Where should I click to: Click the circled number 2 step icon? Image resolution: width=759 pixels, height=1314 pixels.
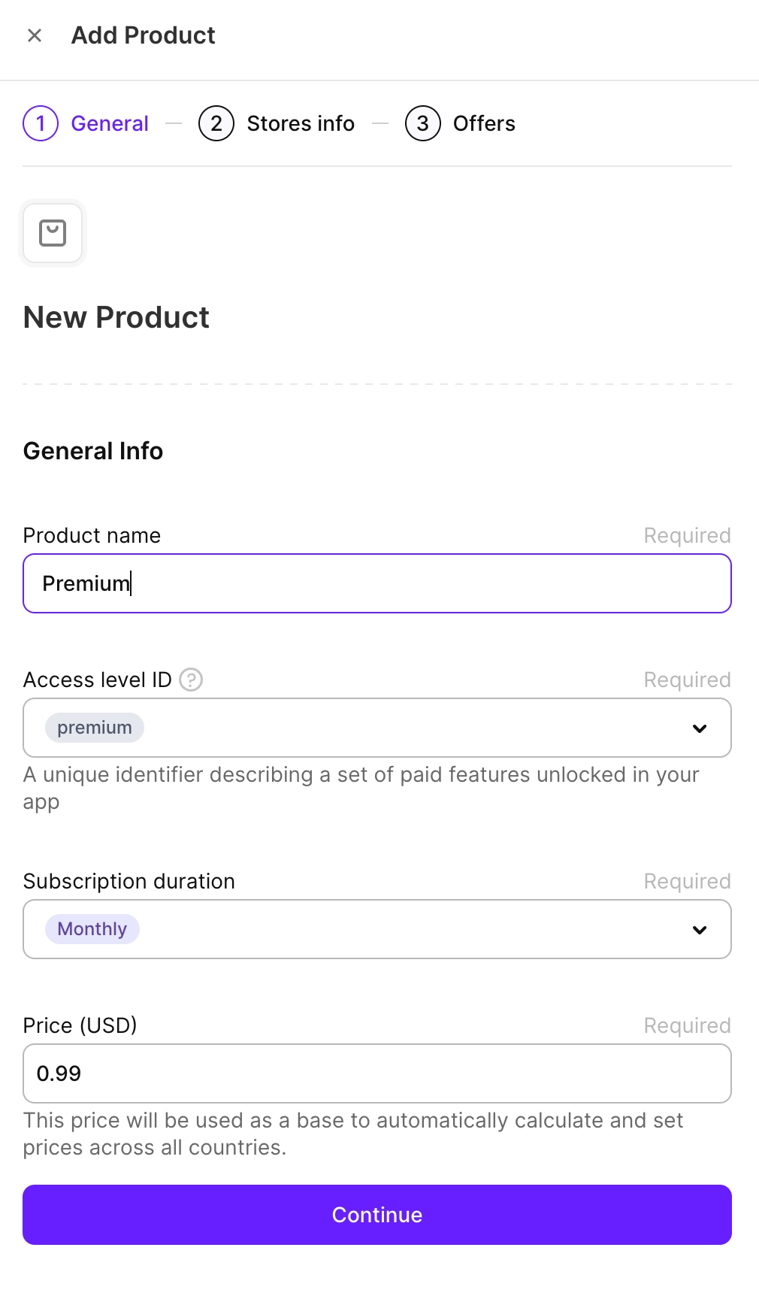click(x=216, y=123)
